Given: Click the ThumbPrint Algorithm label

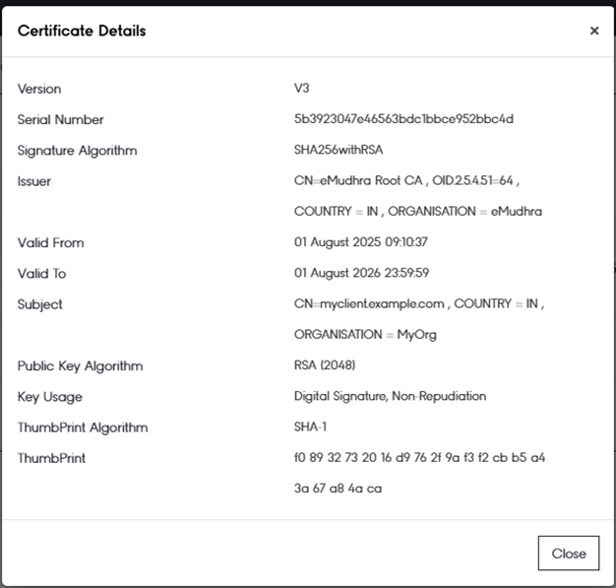Looking at the screenshot, I should tap(83, 427).
